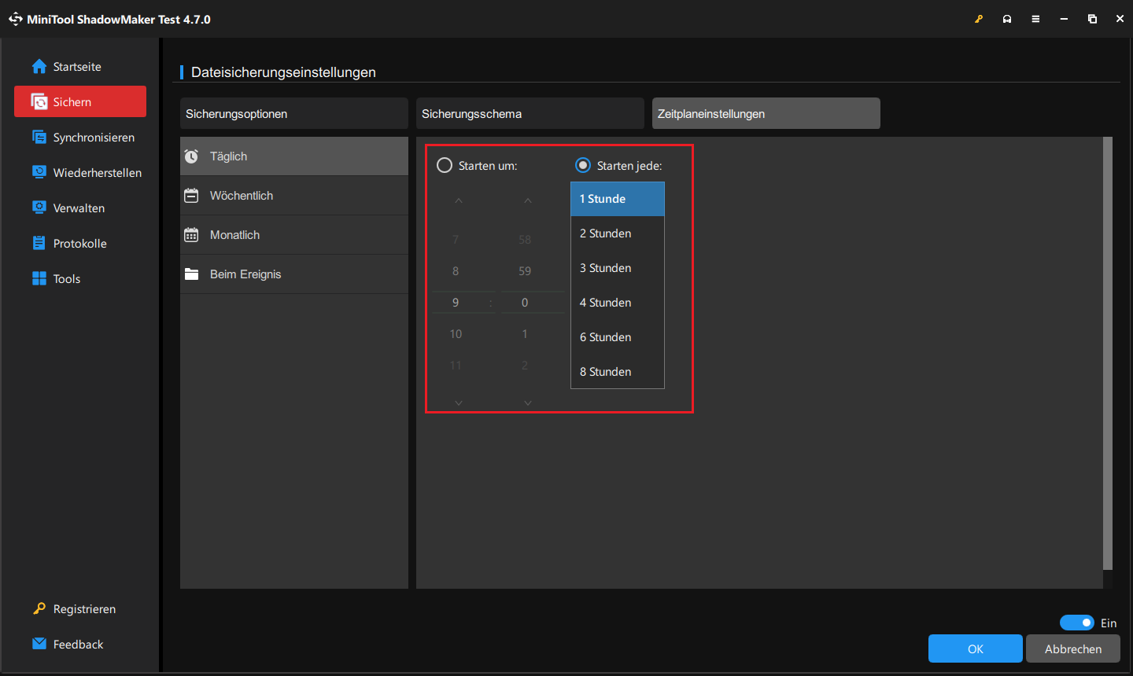Select the Monatlich schedule mode
Image resolution: width=1133 pixels, height=676 pixels.
(x=294, y=235)
